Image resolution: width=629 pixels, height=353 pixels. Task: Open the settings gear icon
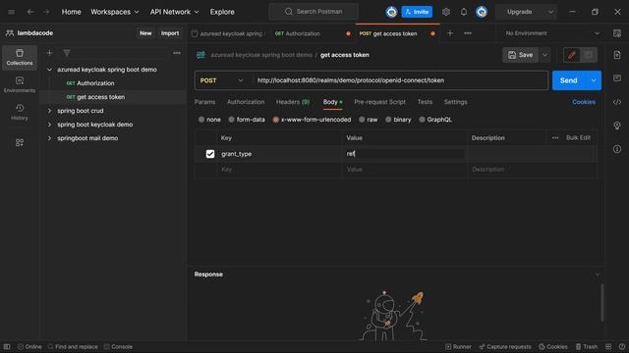[x=446, y=12]
